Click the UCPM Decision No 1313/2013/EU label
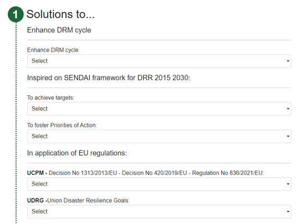 [146, 173]
